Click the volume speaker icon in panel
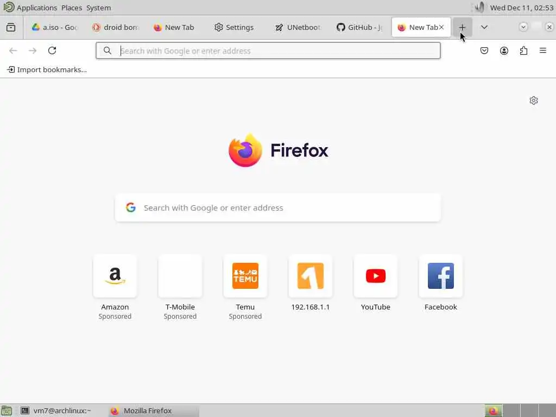Viewport: 556px width, 417px height. pos(479,8)
